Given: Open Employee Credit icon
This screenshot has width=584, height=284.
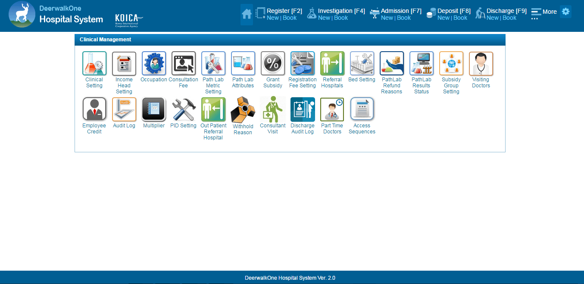Looking at the screenshot, I should pos(94,109).
